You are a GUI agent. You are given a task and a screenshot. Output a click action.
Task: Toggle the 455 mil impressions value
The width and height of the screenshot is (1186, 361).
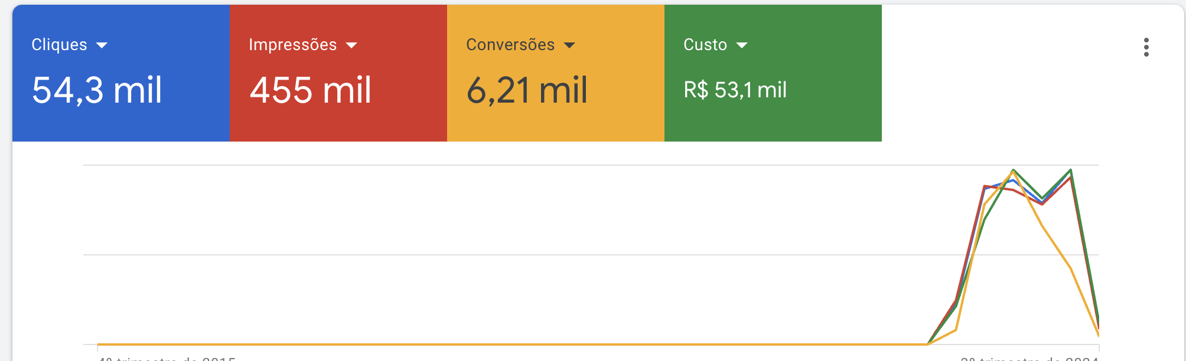[x=311, y=90]
